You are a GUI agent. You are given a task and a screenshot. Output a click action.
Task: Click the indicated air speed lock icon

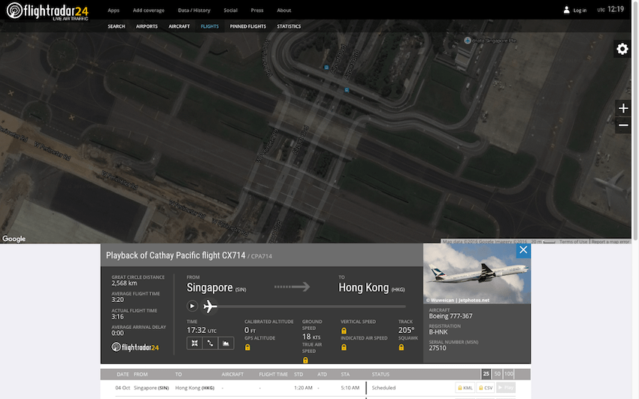[x=344, y=347]
